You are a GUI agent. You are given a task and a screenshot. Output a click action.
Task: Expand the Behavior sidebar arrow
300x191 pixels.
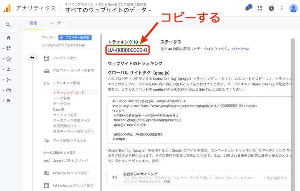pos(3,90)
